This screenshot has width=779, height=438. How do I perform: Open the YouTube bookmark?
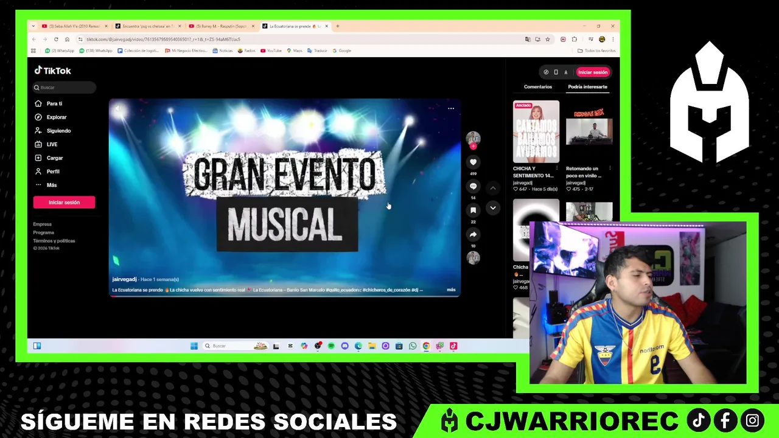271,50
